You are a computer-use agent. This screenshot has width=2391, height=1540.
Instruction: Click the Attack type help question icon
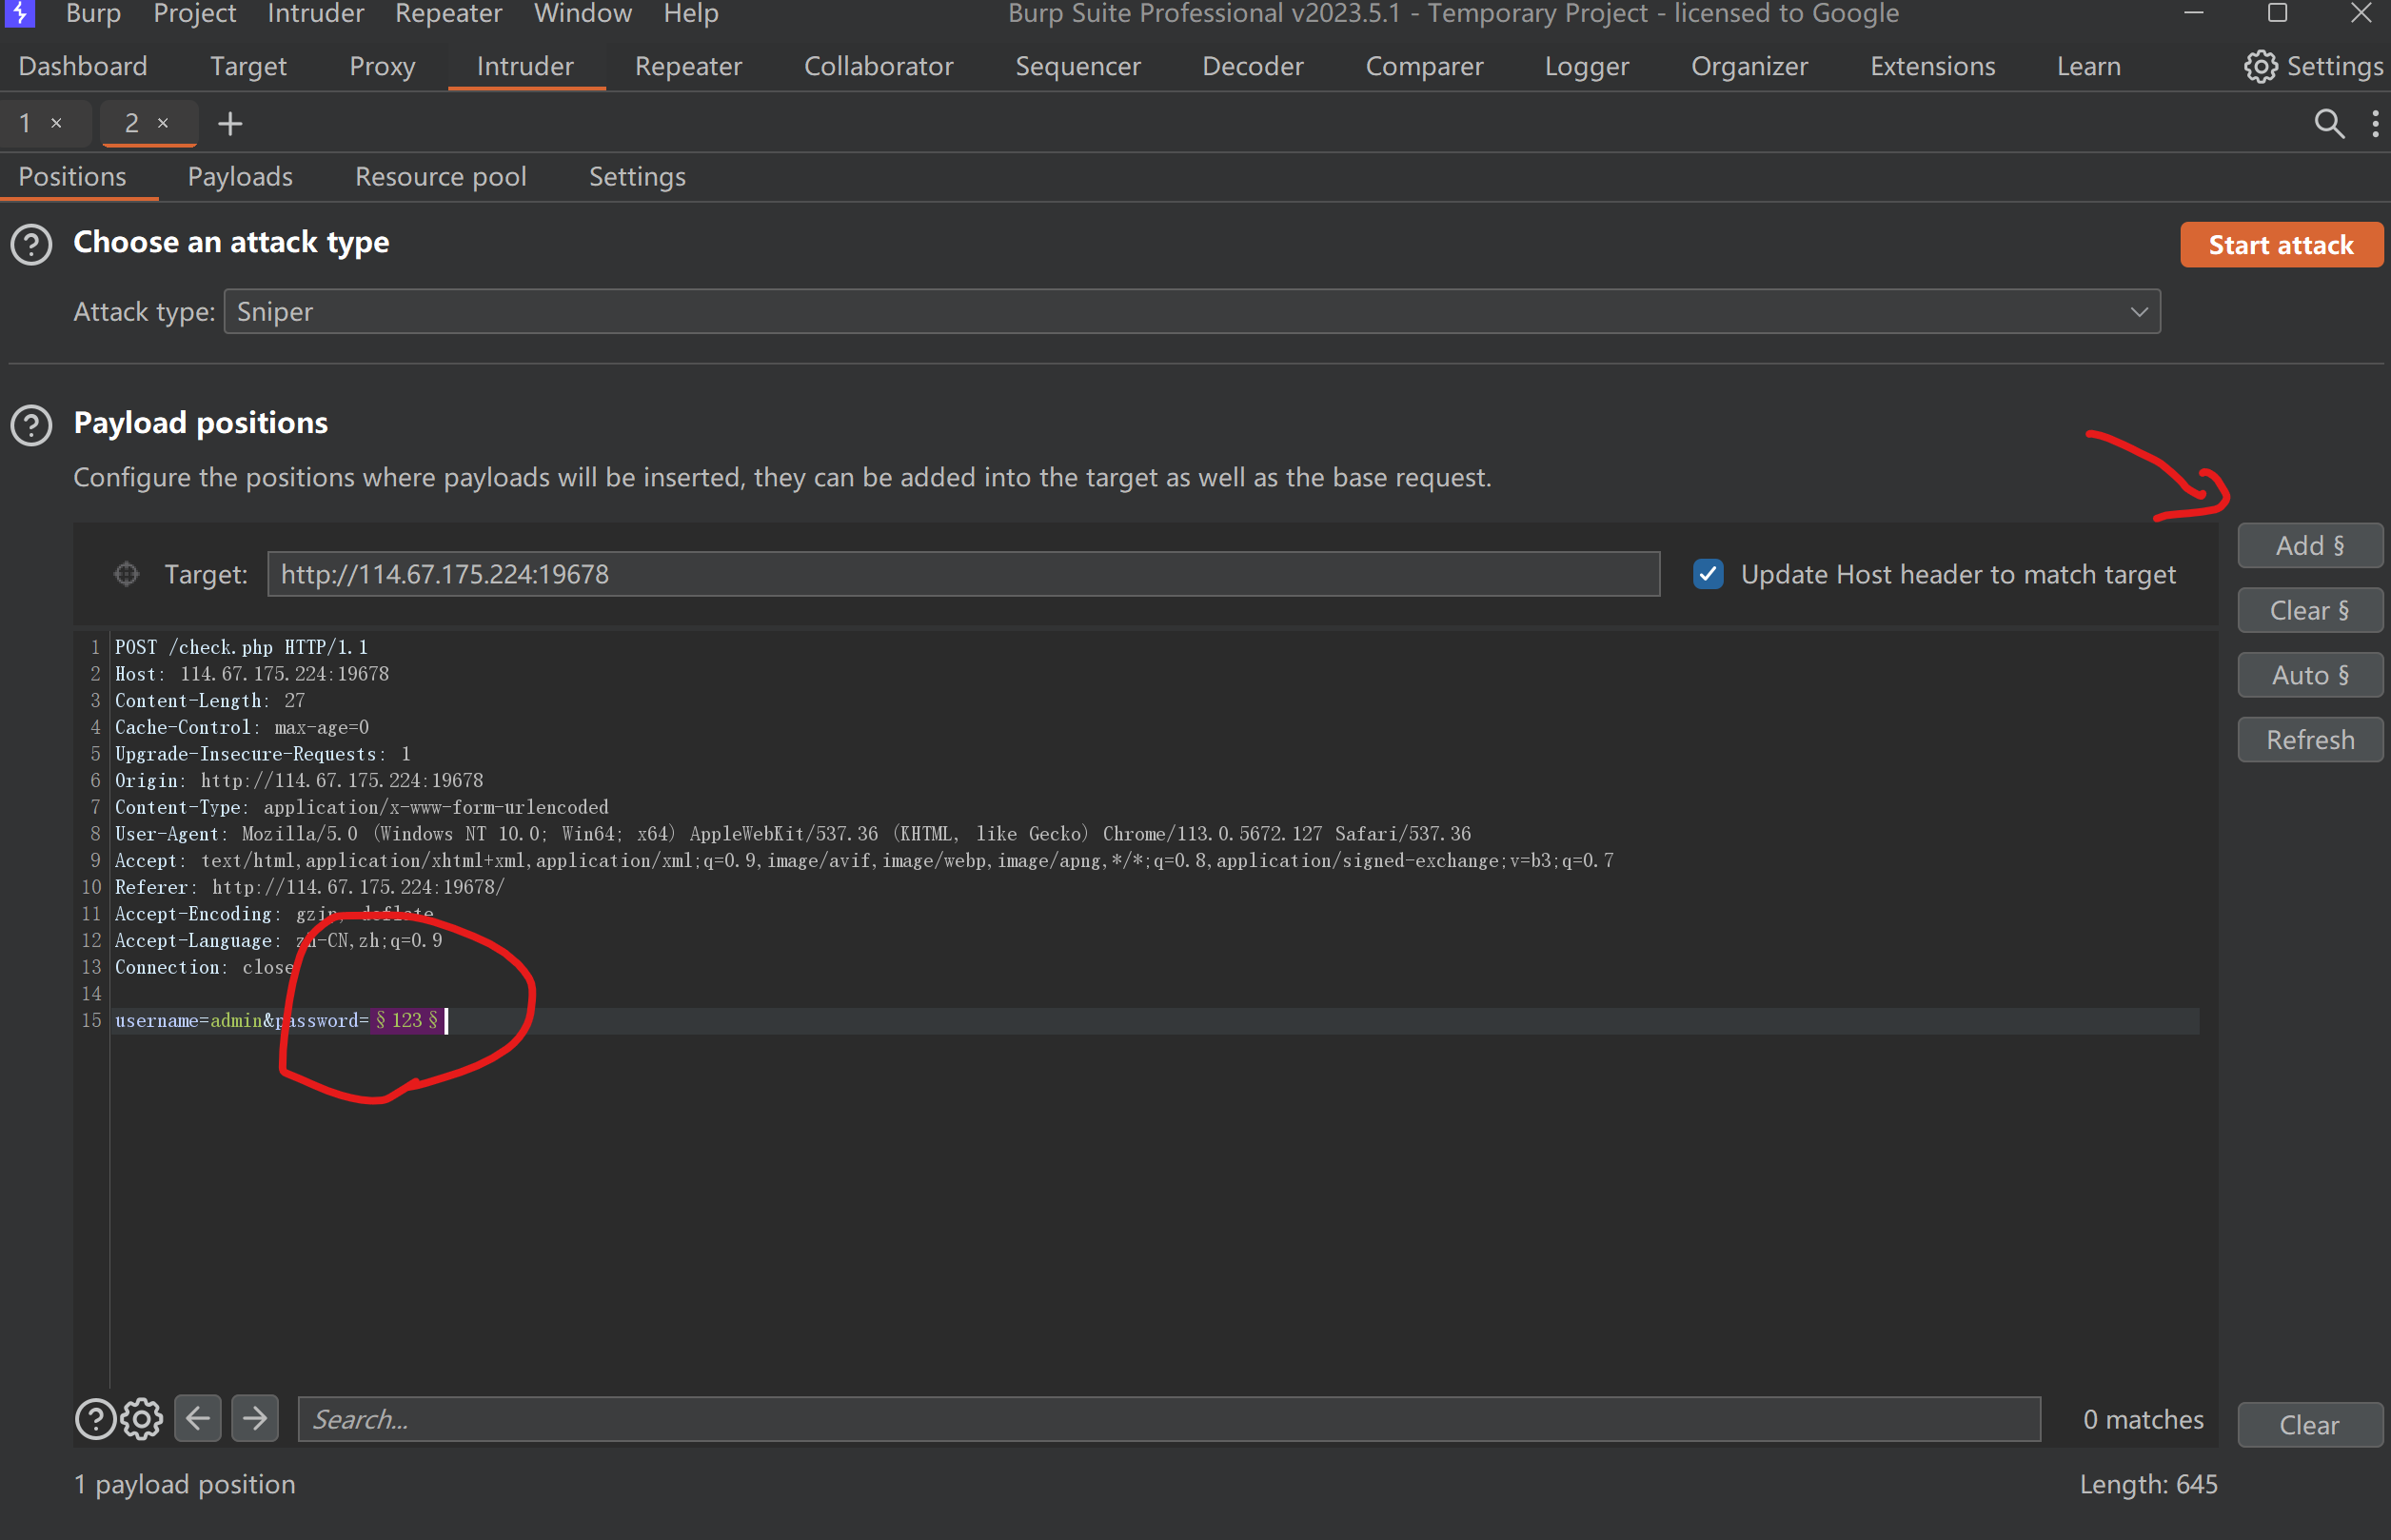(31, 244)
